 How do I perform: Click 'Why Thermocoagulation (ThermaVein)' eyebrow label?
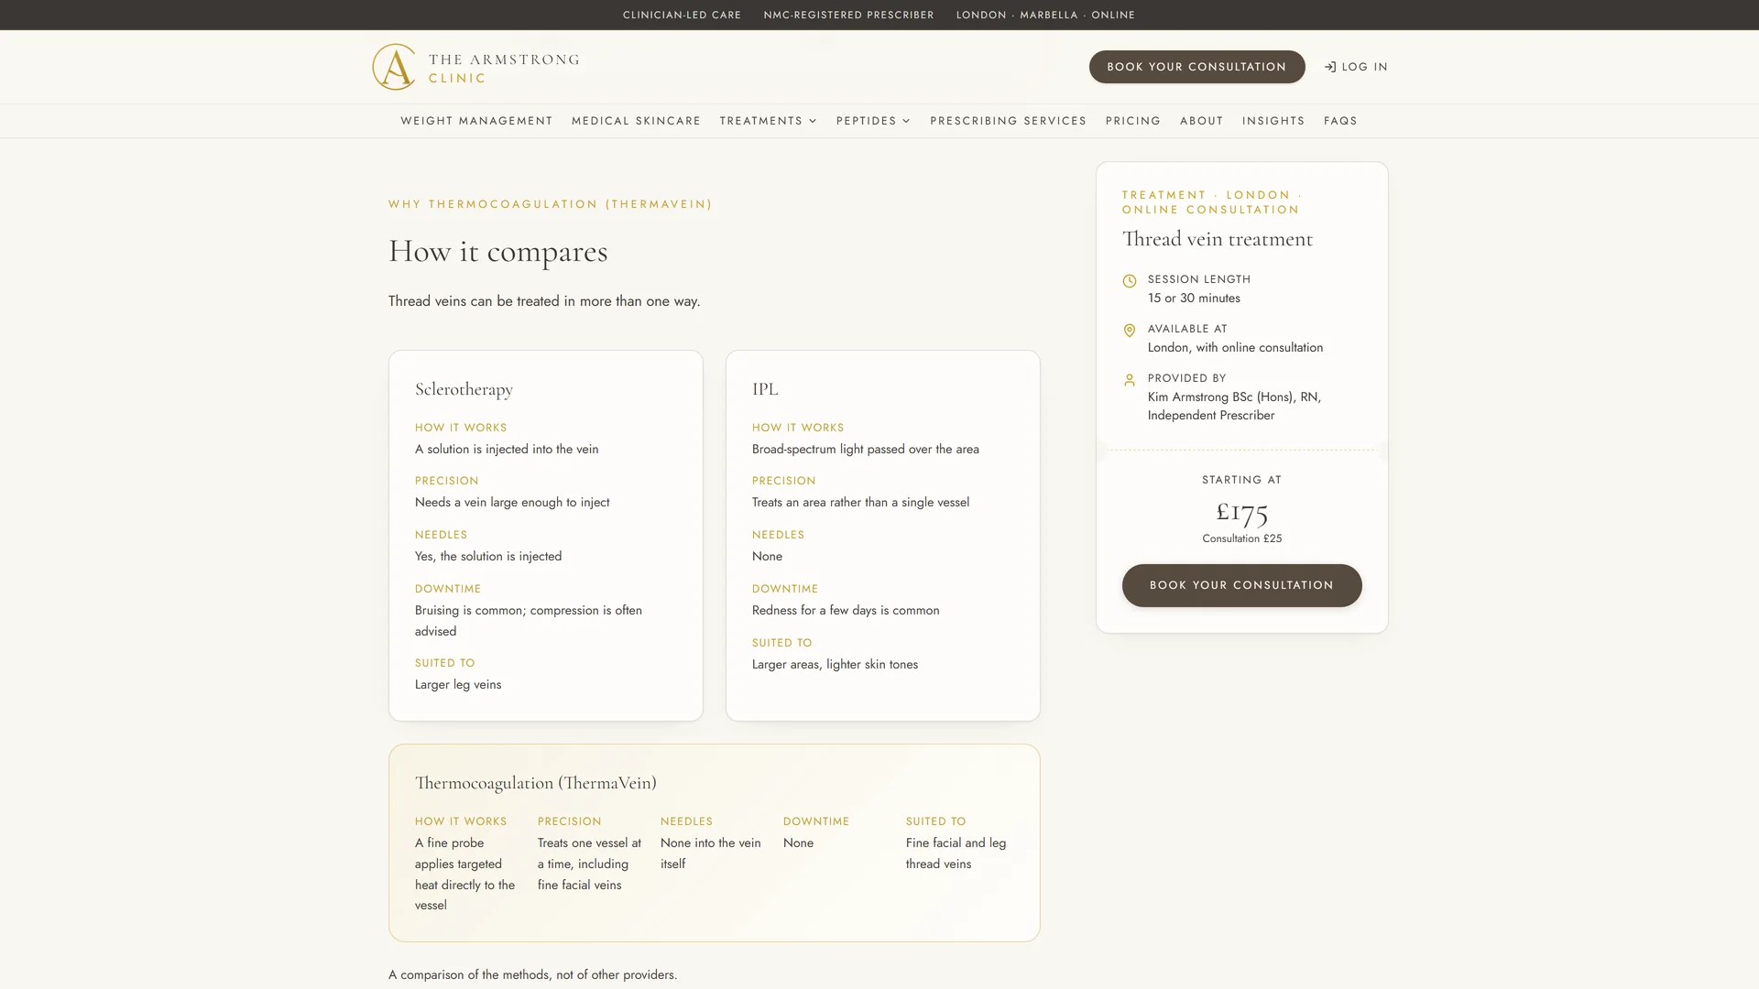tap(550, 204)
